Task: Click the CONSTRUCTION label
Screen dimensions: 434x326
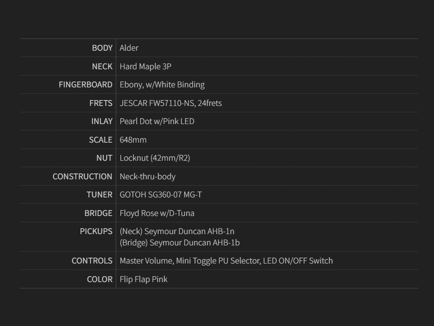Action: (x=82, y=177)
